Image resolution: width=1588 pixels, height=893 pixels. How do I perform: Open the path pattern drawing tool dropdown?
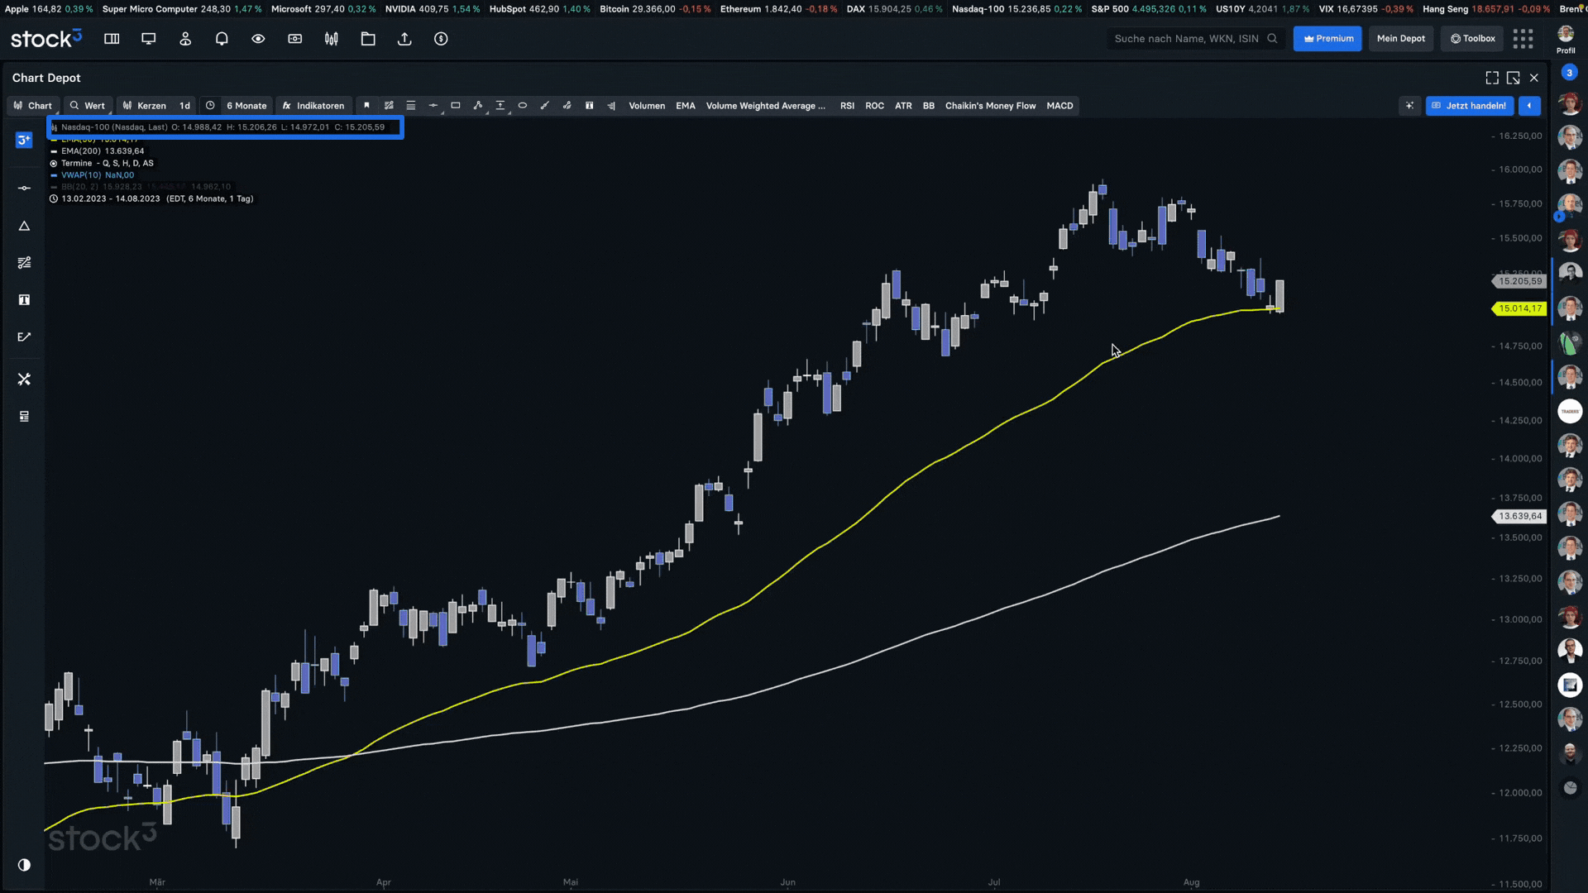click(478, 106)
